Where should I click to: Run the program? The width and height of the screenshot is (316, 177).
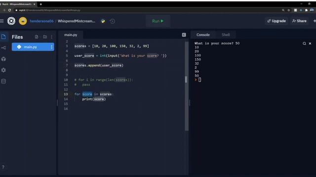158,21
